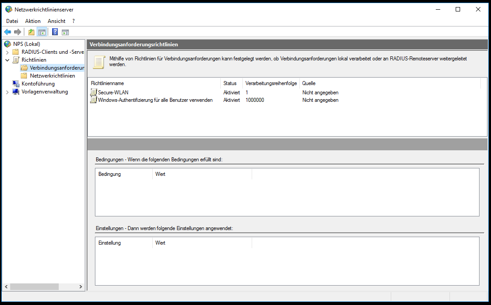The height and width of the screenshot is (305, 491).
Task: Click the left arrow of tree scrollbar
Action: point(6,286)
